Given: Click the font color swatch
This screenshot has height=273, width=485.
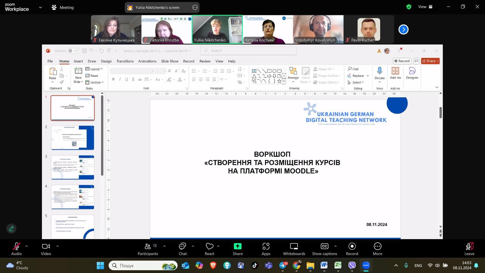Looking at the screenshot, I should click(180, 79).
